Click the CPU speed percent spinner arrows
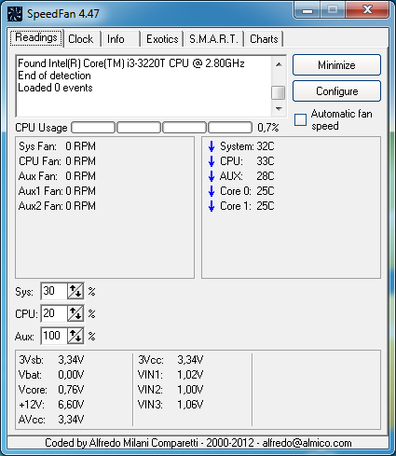This screenshot has height=456, width=396. (x=75, y=313)
